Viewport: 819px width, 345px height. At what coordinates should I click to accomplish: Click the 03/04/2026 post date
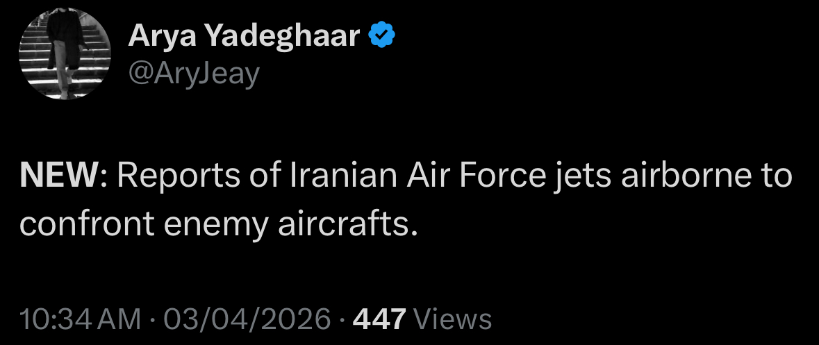(247, 319)
